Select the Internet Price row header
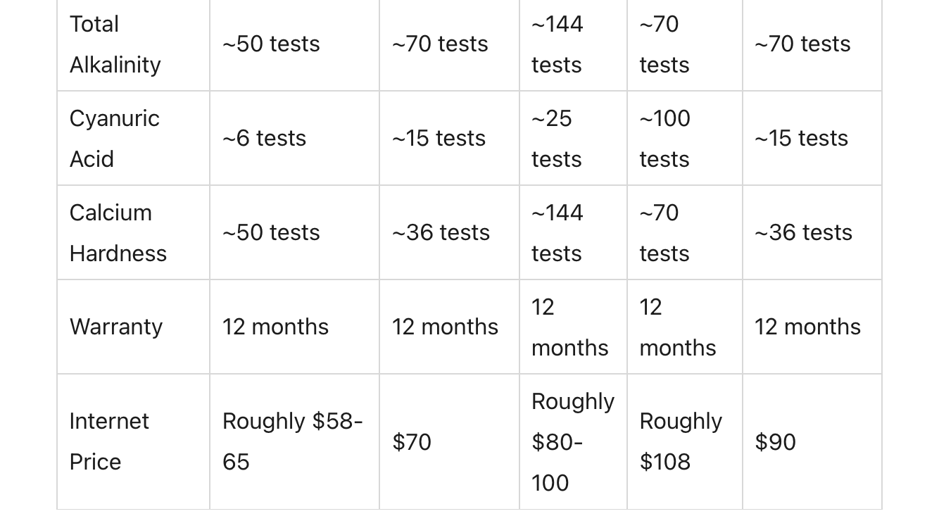Image resolution: width=939 pixels, height=528 pixels. pyautogui.click(x=133, y=441)
